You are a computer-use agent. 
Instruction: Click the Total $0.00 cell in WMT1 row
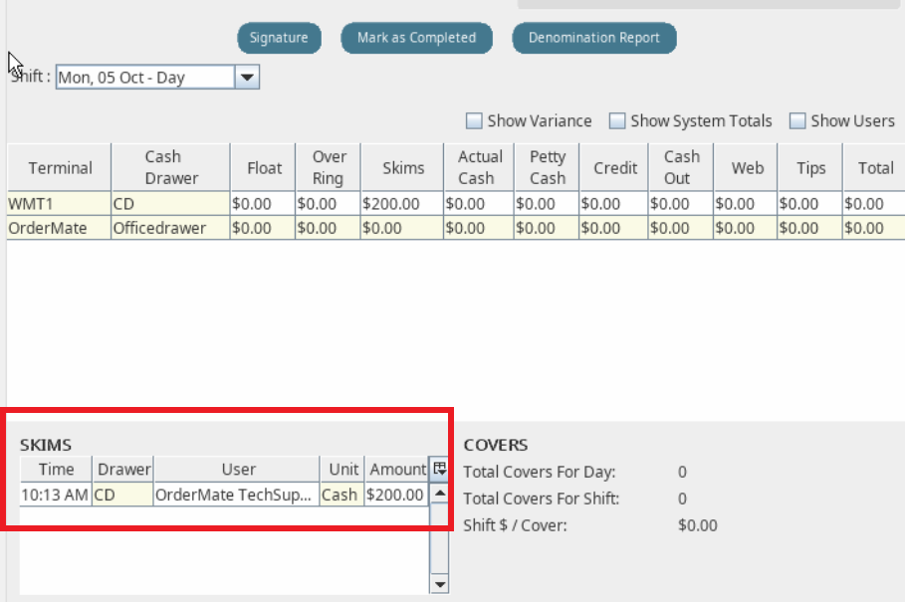874,204
